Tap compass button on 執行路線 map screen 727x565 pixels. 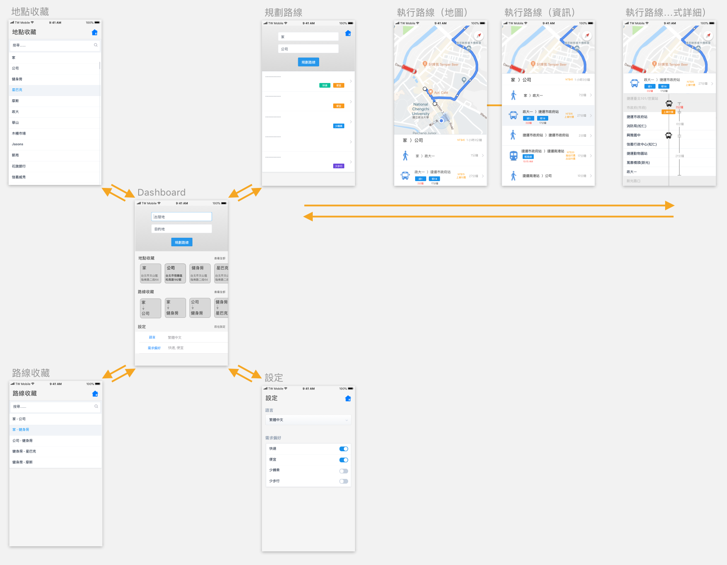[479, 35]
